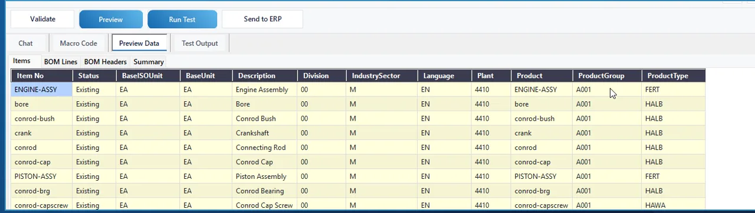Click the BaseUnit column header
The width and height of the screenshot is (755, 213).
click(206, 76)
